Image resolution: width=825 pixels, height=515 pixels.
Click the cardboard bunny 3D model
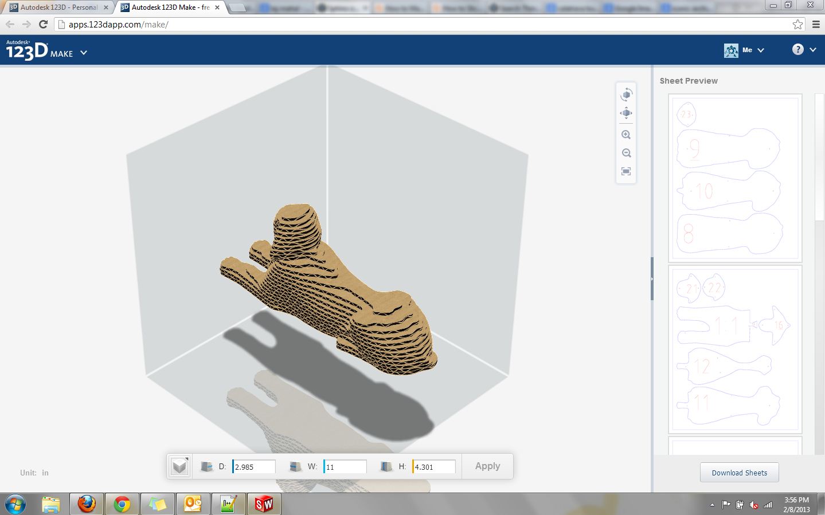329,291
